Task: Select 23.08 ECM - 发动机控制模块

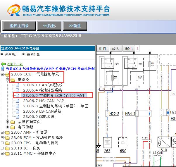Action: coord(37,137)
